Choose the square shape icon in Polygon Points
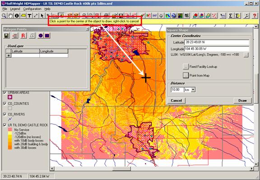The image size is (260, 180). pos(47,36)
